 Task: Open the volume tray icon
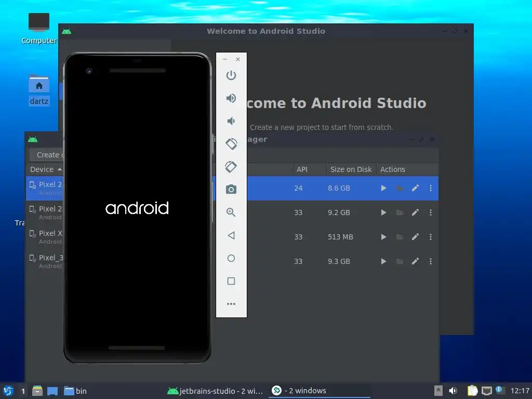(x=453, y=391)
